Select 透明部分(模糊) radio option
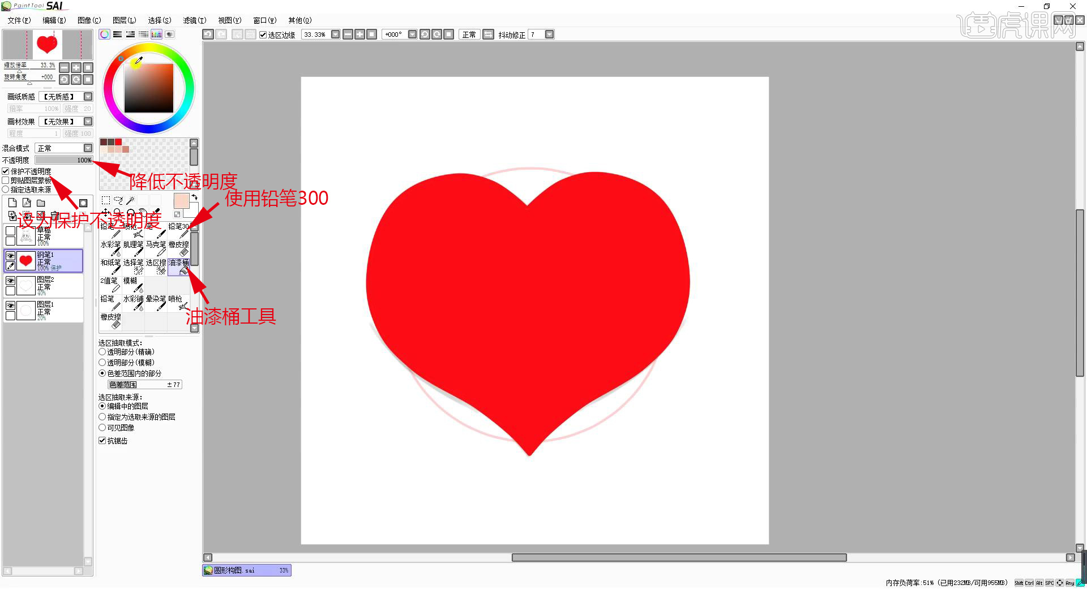 pos(102,363)
